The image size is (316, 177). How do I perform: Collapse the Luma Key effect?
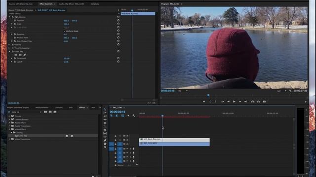(9, 52)
